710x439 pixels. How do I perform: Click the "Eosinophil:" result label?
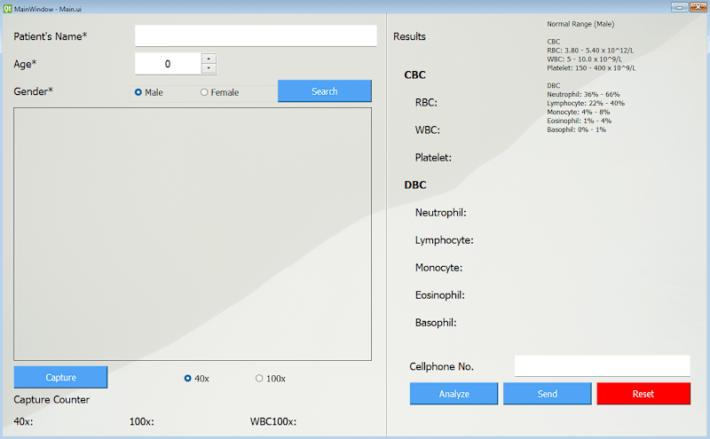pyautogui.click(x=439, y=295)
